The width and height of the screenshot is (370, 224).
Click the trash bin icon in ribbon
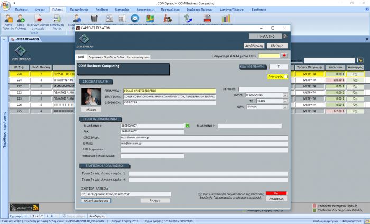[94, 19]
